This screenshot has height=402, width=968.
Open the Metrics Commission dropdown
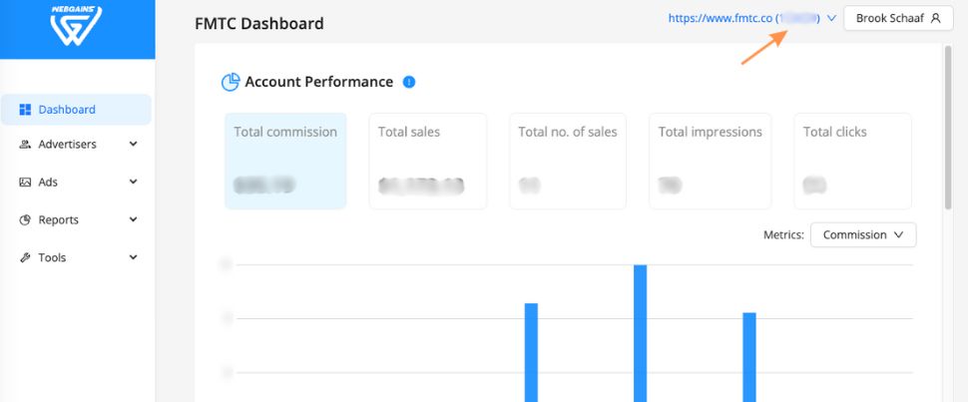pyautogui.click(x=862, y=235)
